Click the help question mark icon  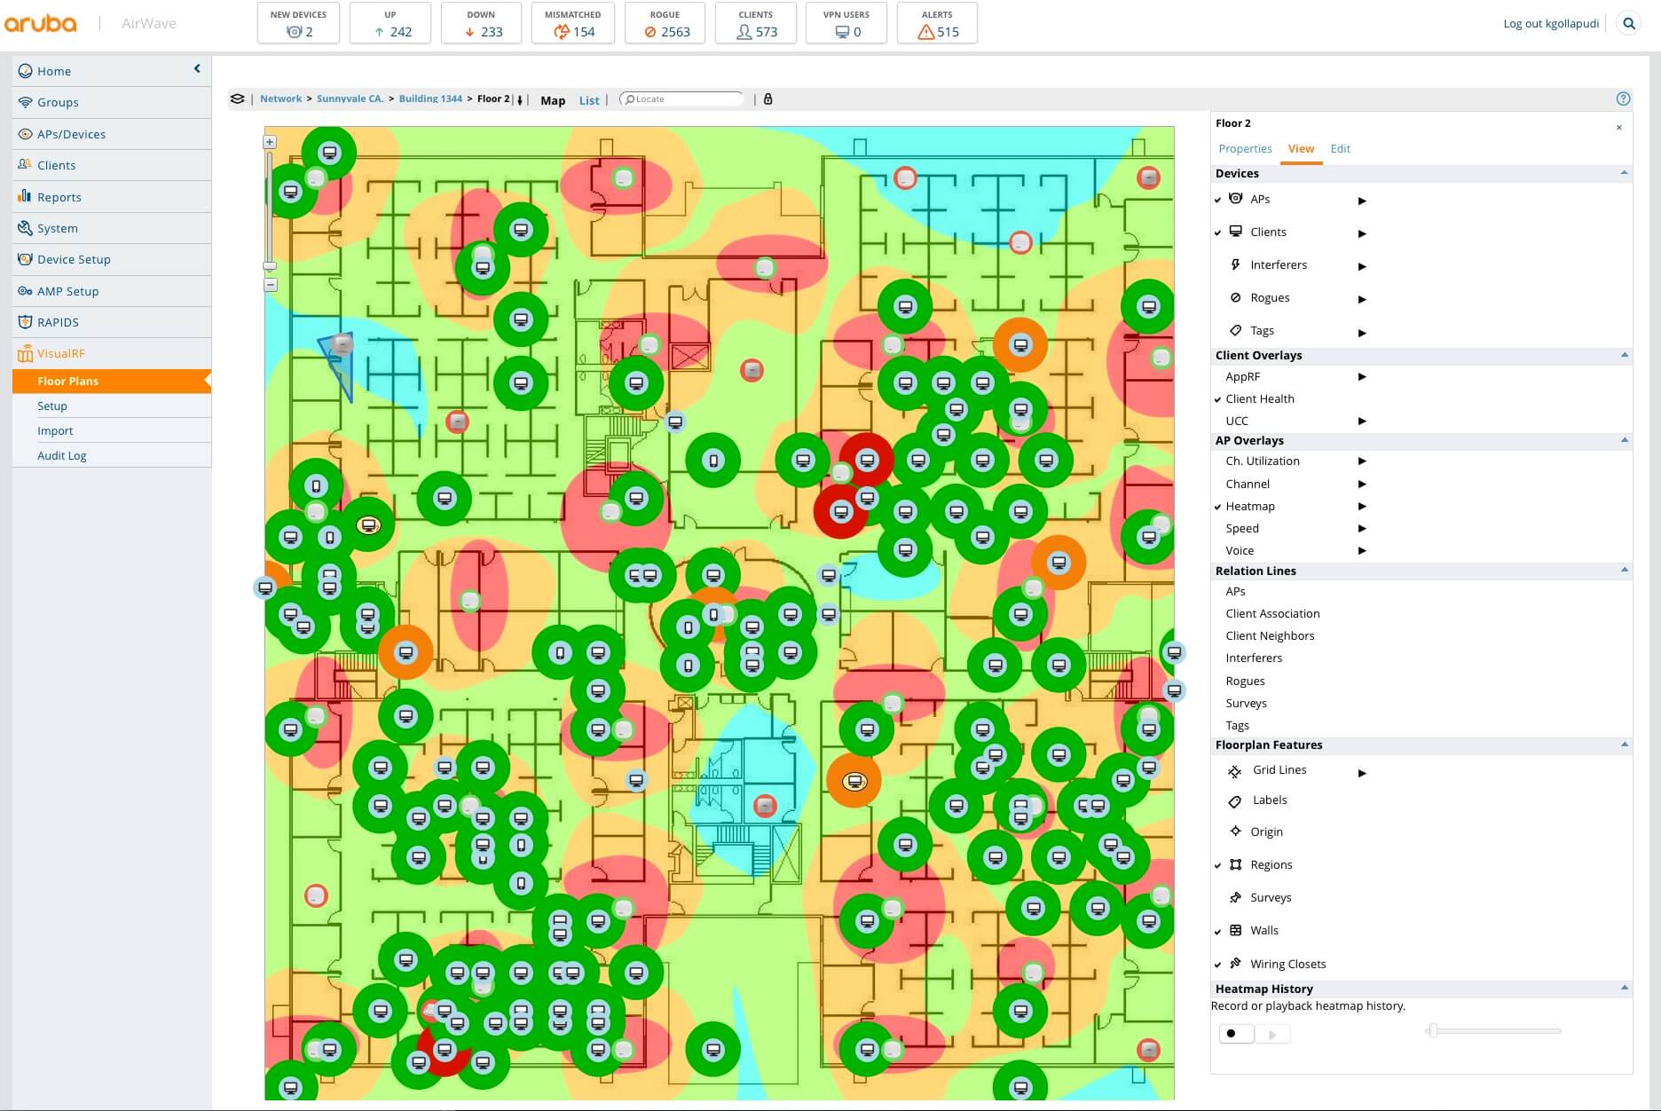point(1623,99)
